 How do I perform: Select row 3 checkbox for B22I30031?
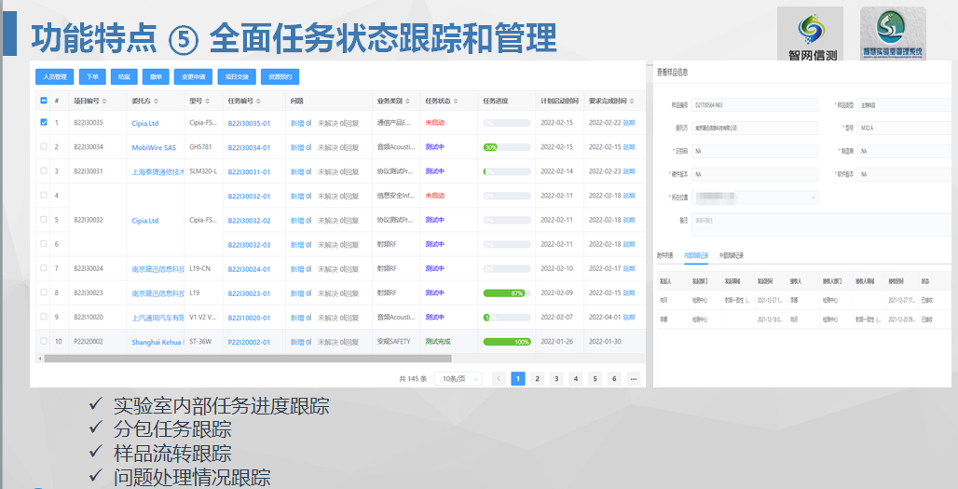(44, 171)
